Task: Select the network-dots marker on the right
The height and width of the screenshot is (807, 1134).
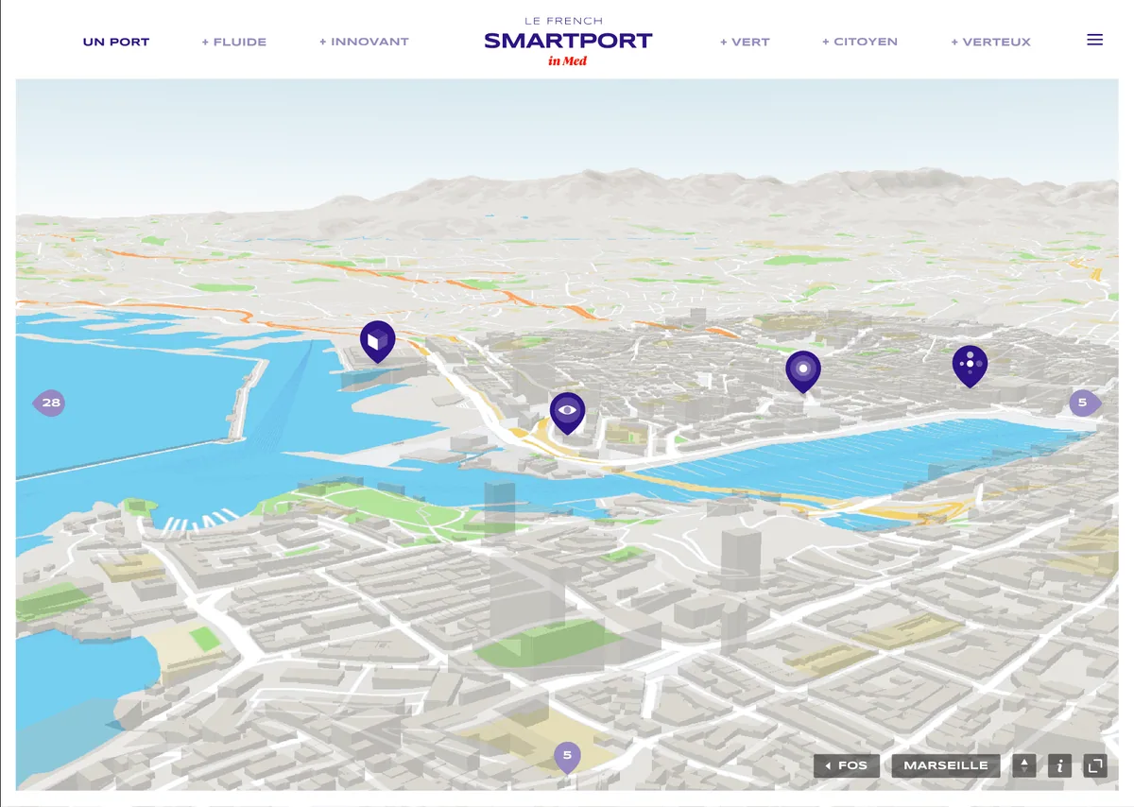Action: point(971,362)
